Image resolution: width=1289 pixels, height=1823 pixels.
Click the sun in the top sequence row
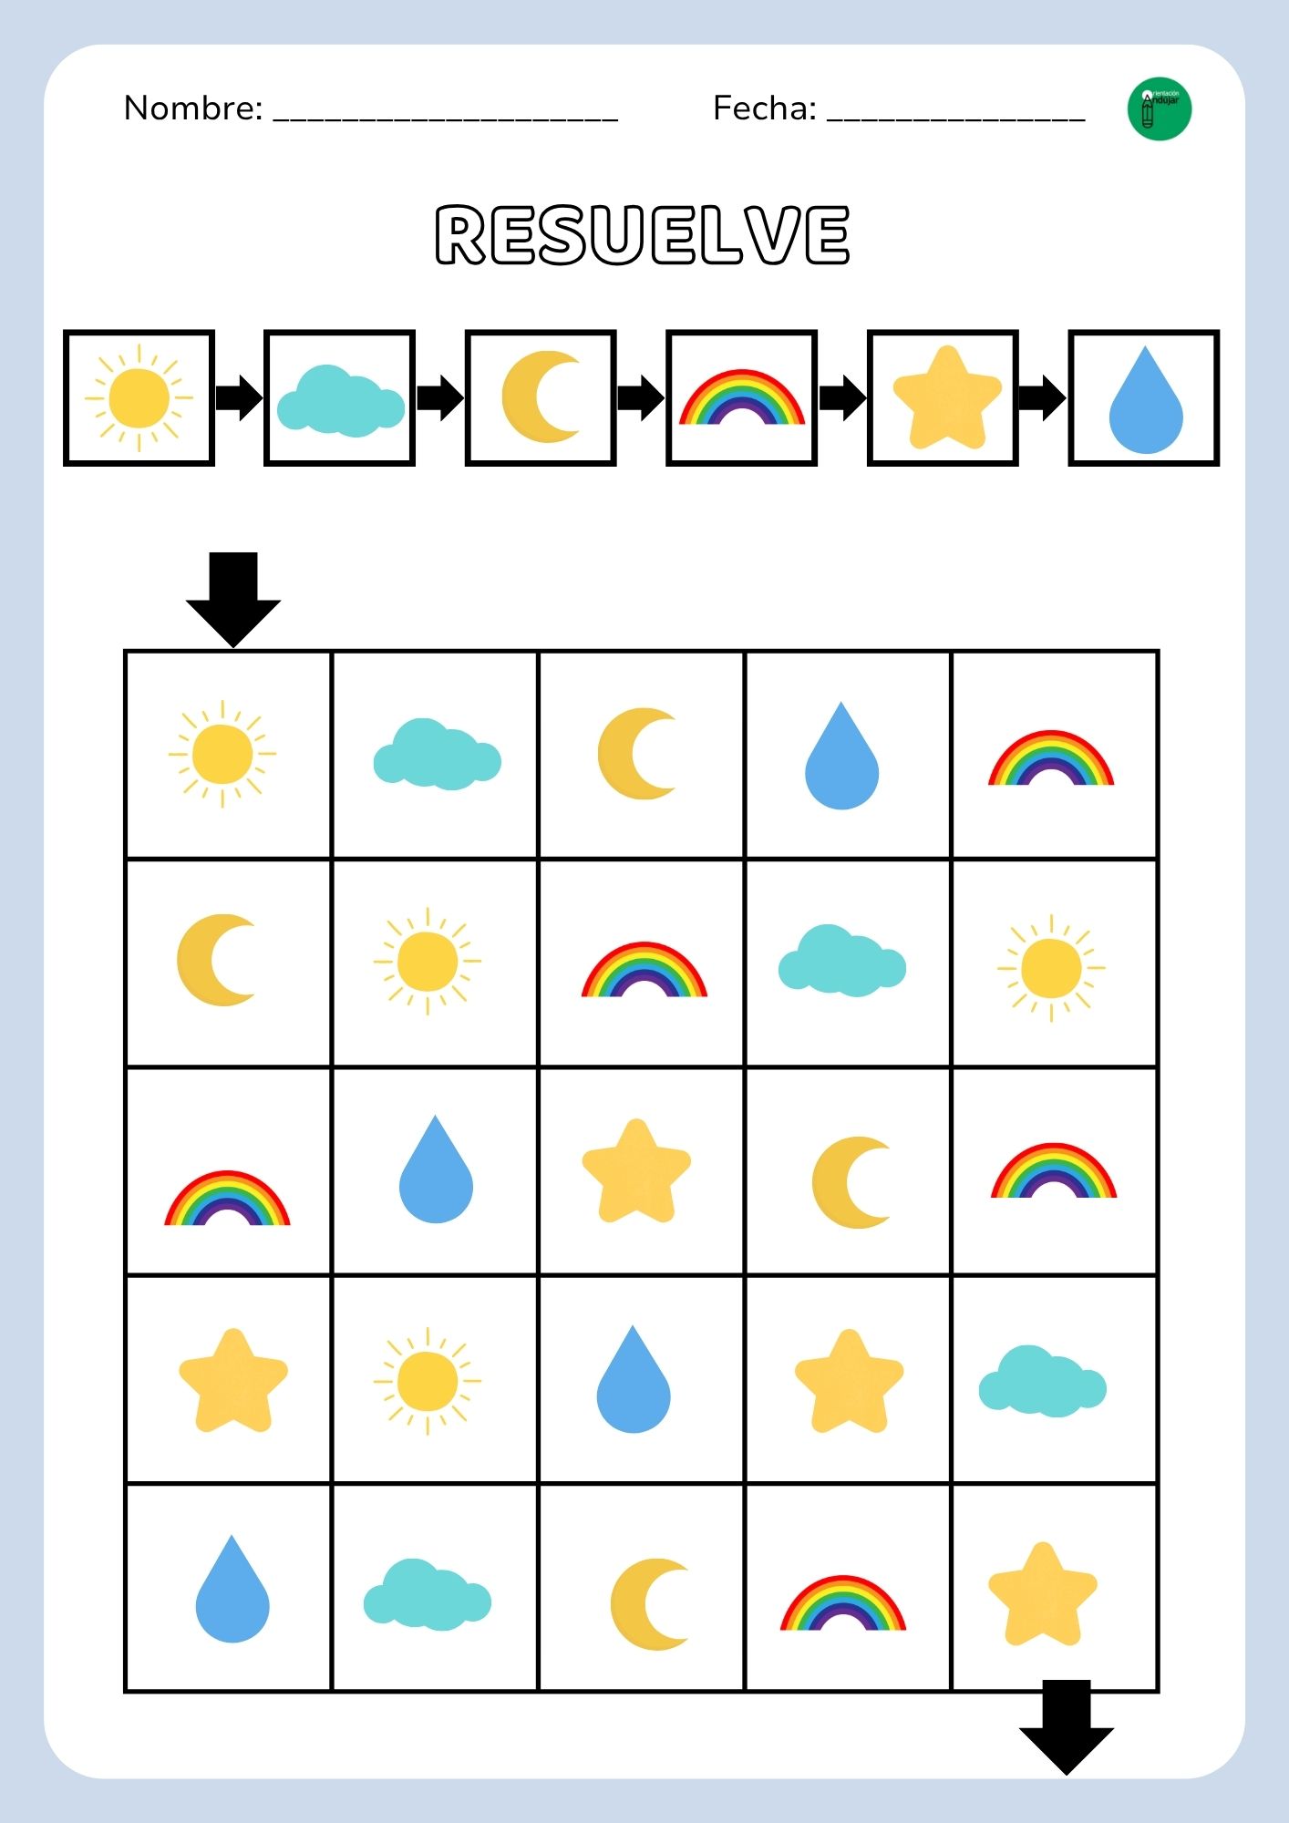(x=139, y=398)
